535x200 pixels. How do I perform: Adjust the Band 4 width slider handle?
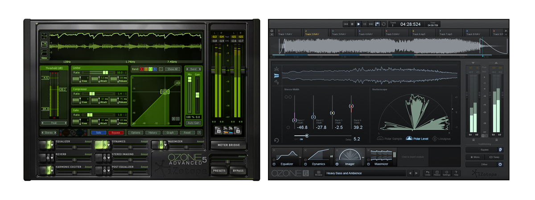[351, 106]
